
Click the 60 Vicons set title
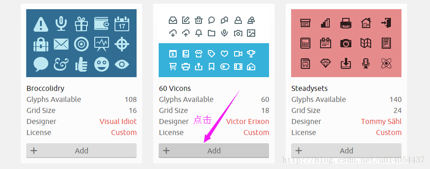(175, 89)
